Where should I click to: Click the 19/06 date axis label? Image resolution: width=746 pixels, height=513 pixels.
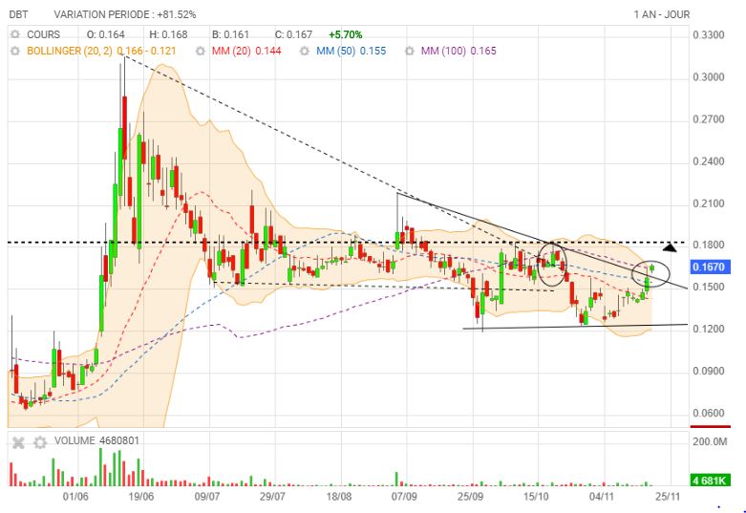(x=141, y=497)
